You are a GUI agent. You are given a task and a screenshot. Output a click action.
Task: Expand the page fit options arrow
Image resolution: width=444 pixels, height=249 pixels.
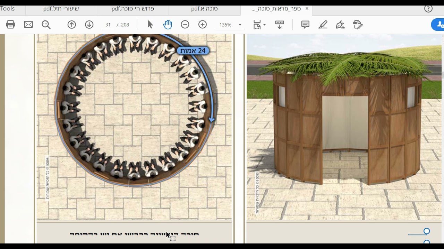tap(264, 25)
